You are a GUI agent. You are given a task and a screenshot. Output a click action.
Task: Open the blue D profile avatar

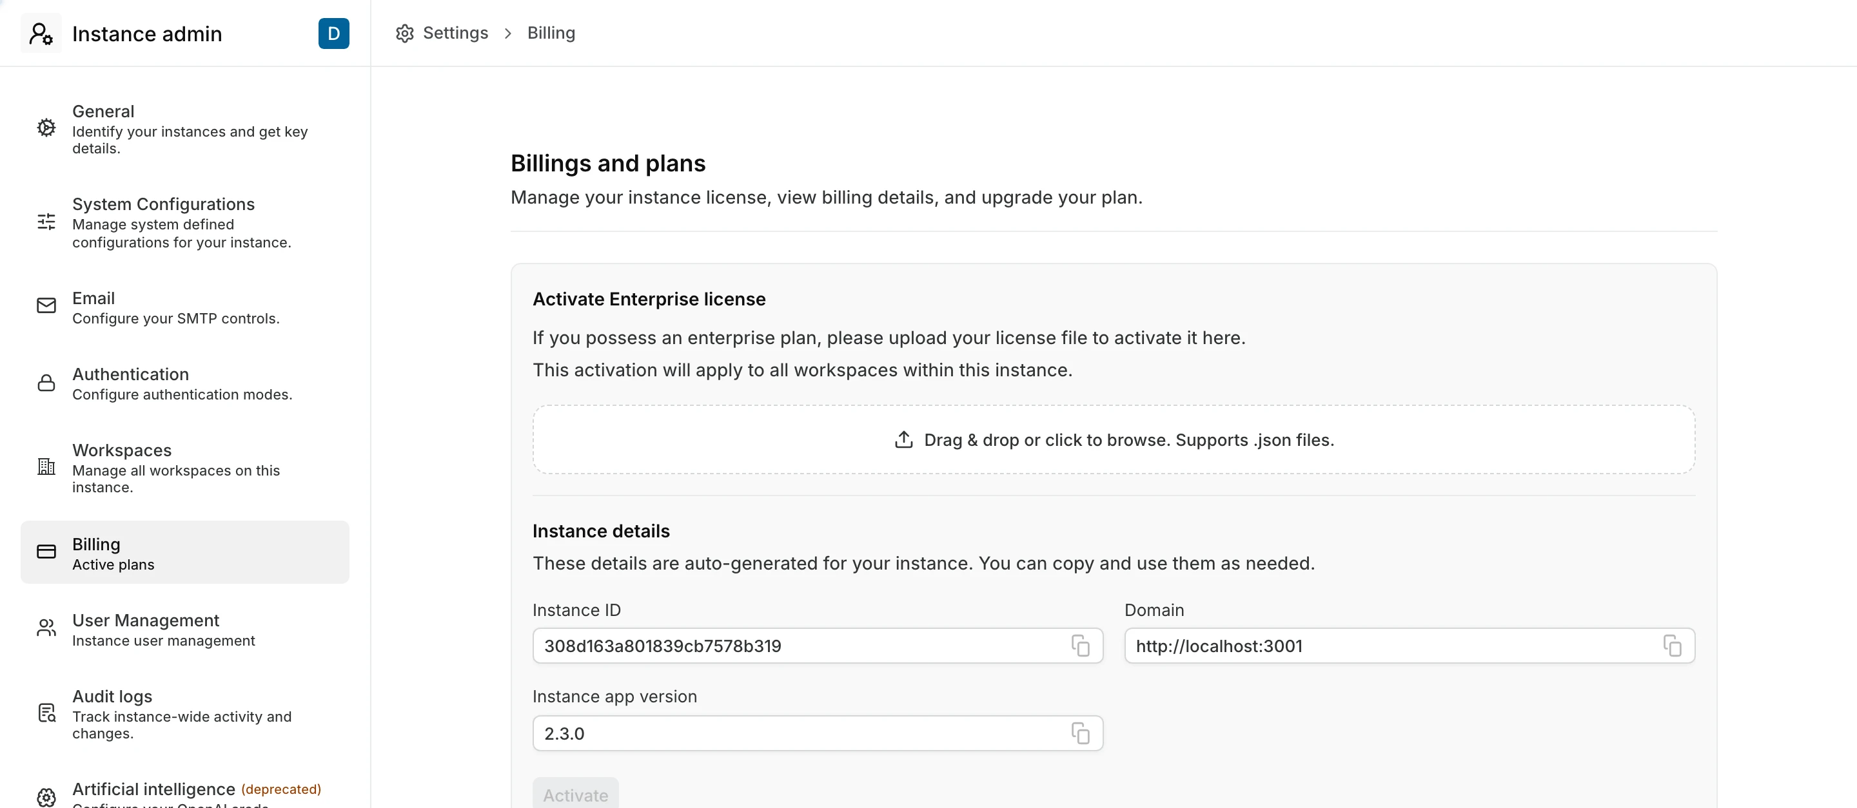[x=334, y=33]
